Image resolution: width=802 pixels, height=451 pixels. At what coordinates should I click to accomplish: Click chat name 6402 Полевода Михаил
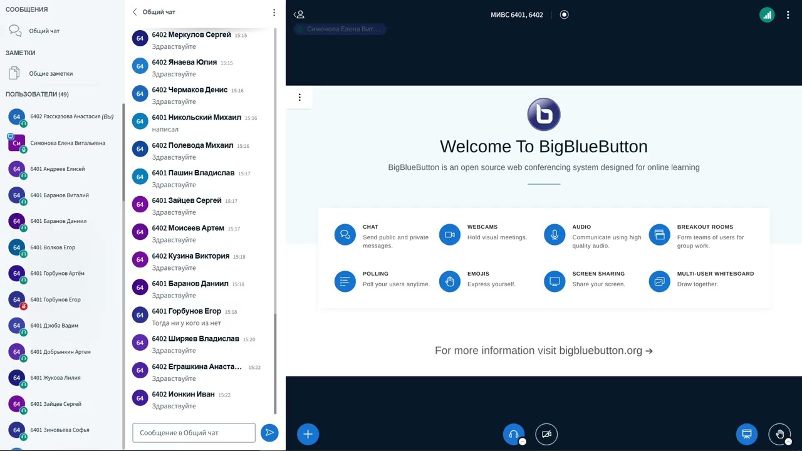(192, 145)
